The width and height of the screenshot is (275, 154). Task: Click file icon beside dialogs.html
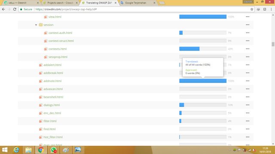tap(41, 105)
